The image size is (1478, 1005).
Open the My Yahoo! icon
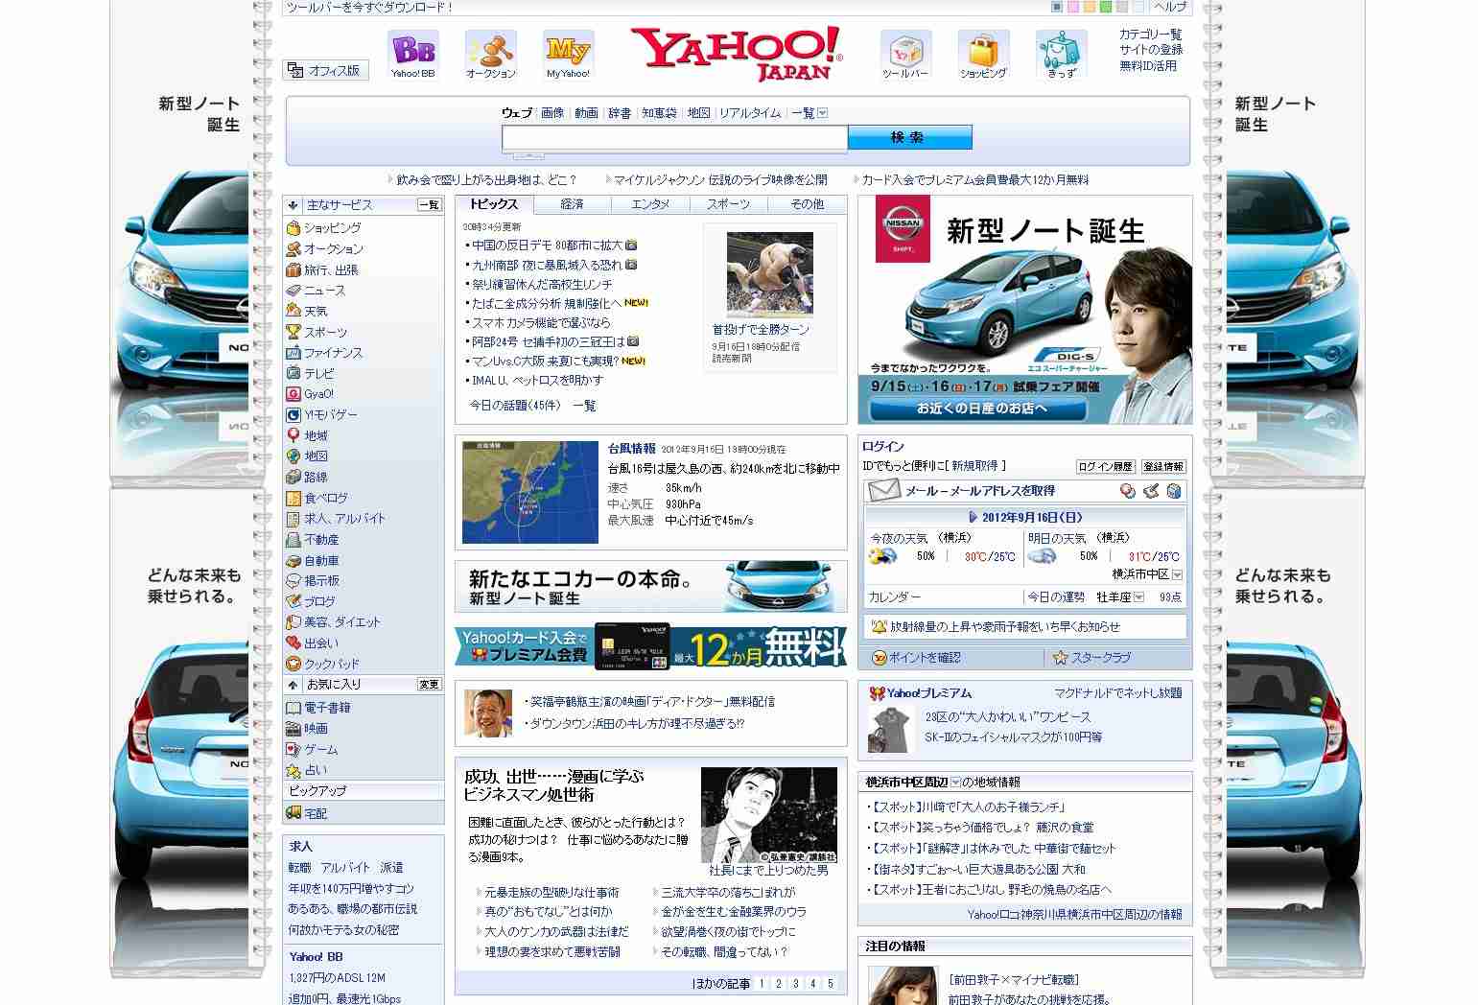[568, 55]
